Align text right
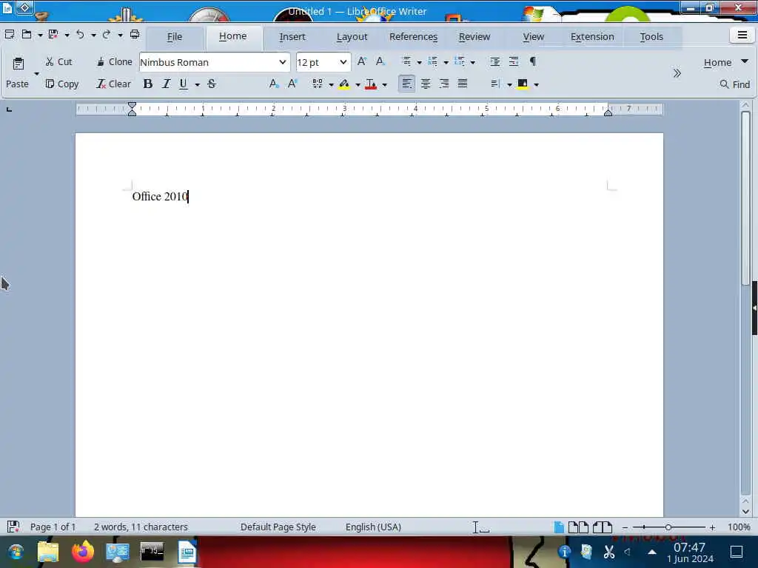 [x=444, y=84]
